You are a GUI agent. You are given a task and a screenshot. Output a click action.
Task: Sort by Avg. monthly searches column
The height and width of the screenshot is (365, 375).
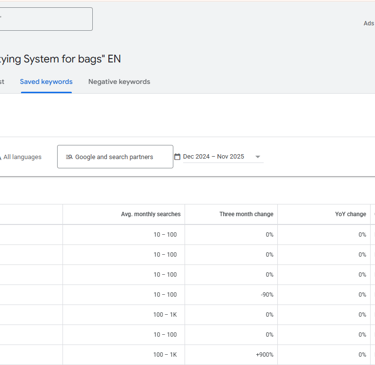point(150,214)
